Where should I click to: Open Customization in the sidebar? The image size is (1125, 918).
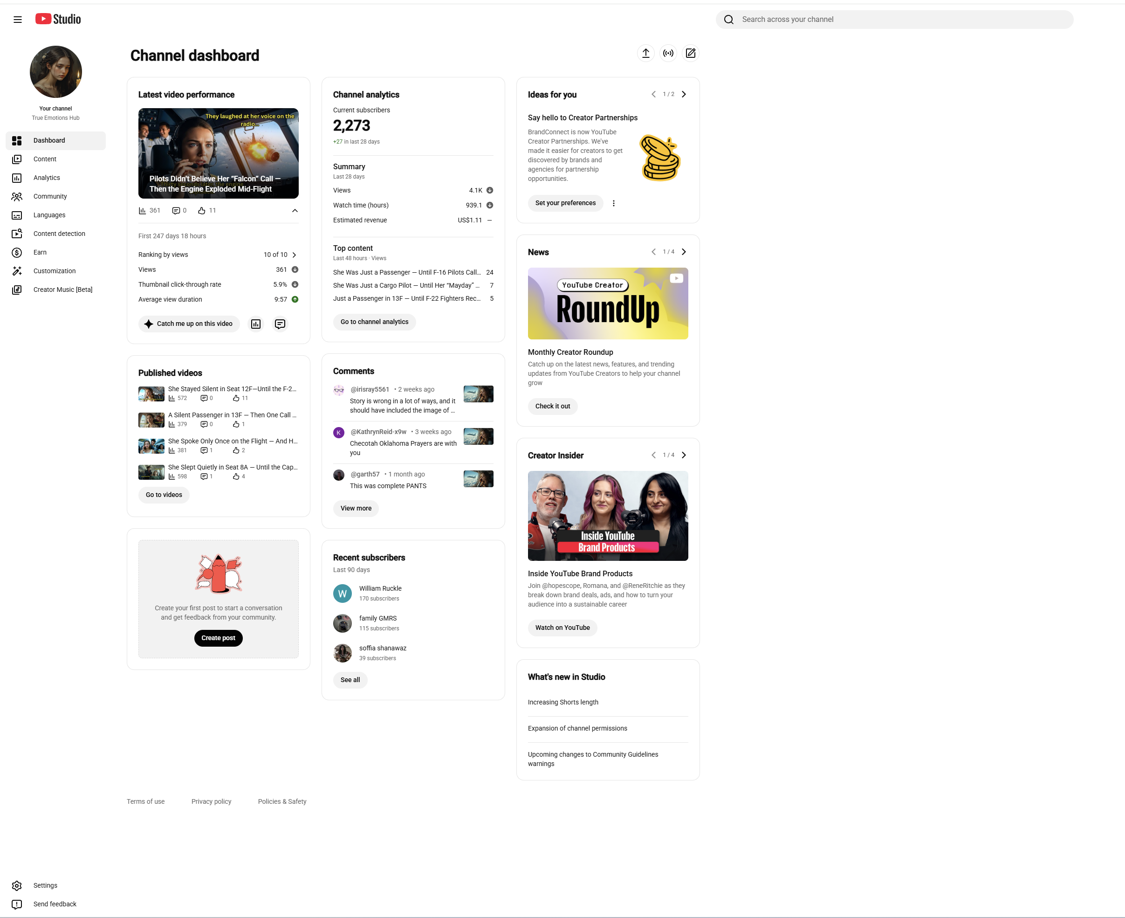(55, 271)
